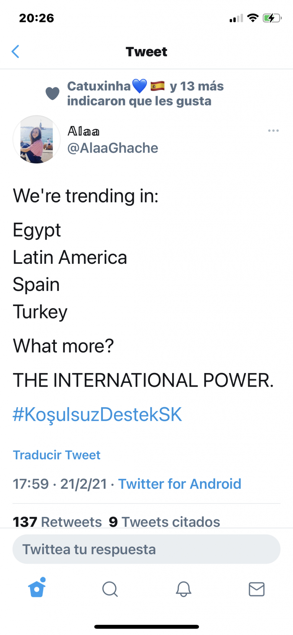Viewport: 293px width, 635px height.
Task: Open Twitter for Android source link
Action: point(180,484)
